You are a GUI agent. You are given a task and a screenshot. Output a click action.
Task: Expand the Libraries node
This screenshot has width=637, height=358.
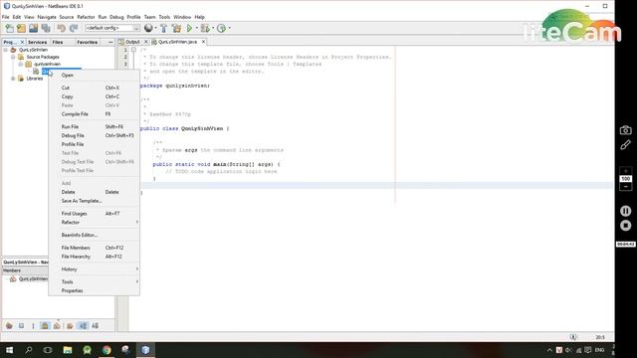coord(13,79)
